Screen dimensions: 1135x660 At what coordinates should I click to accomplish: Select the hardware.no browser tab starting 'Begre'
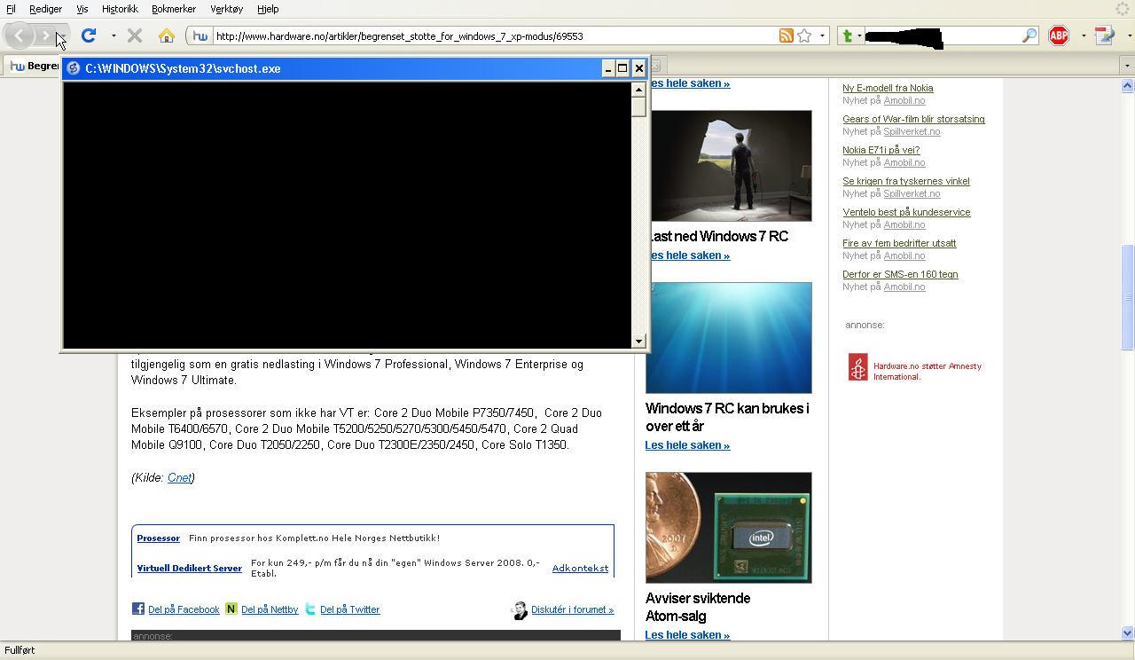tap(33, 66)
